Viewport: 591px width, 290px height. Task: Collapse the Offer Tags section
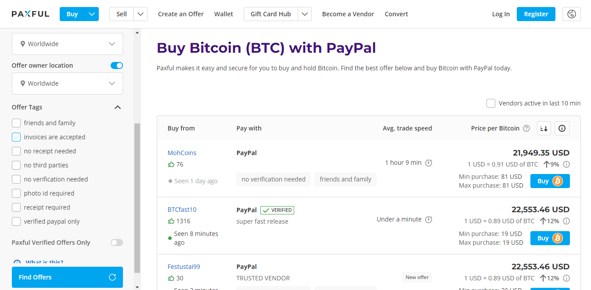point(118,107)
